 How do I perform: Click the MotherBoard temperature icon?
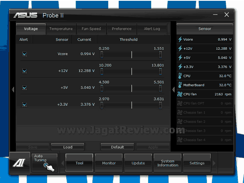pyautogui.click(x=180, y=85)
